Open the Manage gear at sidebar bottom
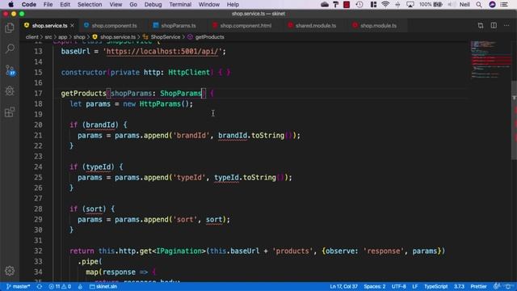 coord(10,271)
